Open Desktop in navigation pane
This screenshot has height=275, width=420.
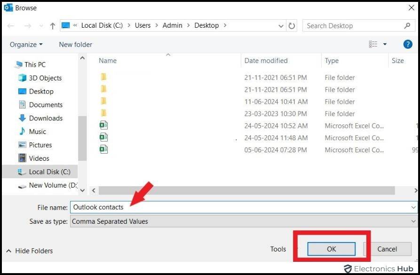[x=41, y=91]
